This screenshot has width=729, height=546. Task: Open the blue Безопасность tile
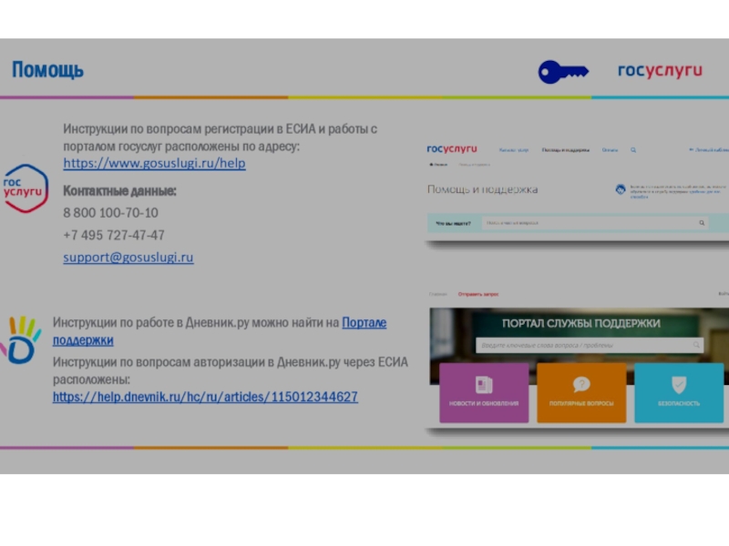tap(679, 393)
